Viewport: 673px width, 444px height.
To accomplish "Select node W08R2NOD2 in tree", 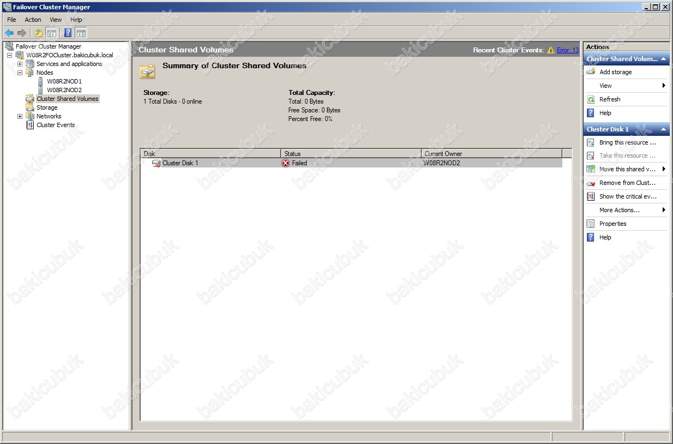I will point(64,90).
